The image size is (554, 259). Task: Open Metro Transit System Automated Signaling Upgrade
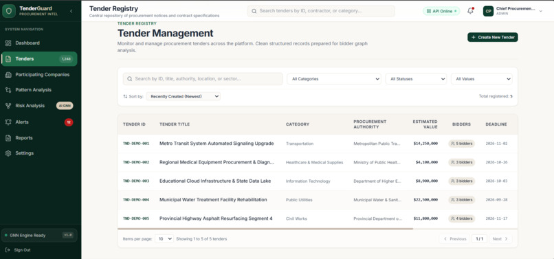point(217,144)
